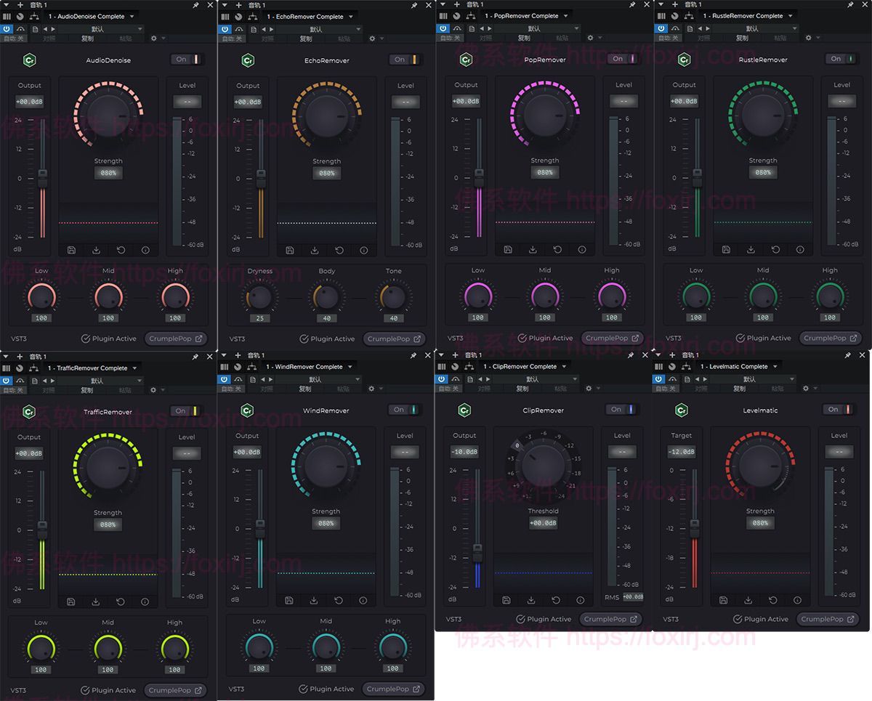The image size is (872, 701).
Task: Enable the On switch in ClipRemover
Action: tap(622, 409)
